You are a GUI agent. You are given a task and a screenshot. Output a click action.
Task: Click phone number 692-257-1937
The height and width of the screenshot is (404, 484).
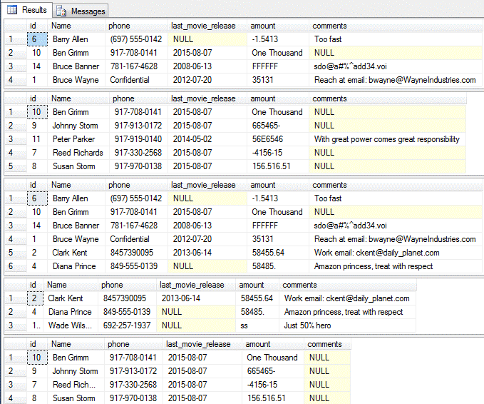(x=125, y=325)
